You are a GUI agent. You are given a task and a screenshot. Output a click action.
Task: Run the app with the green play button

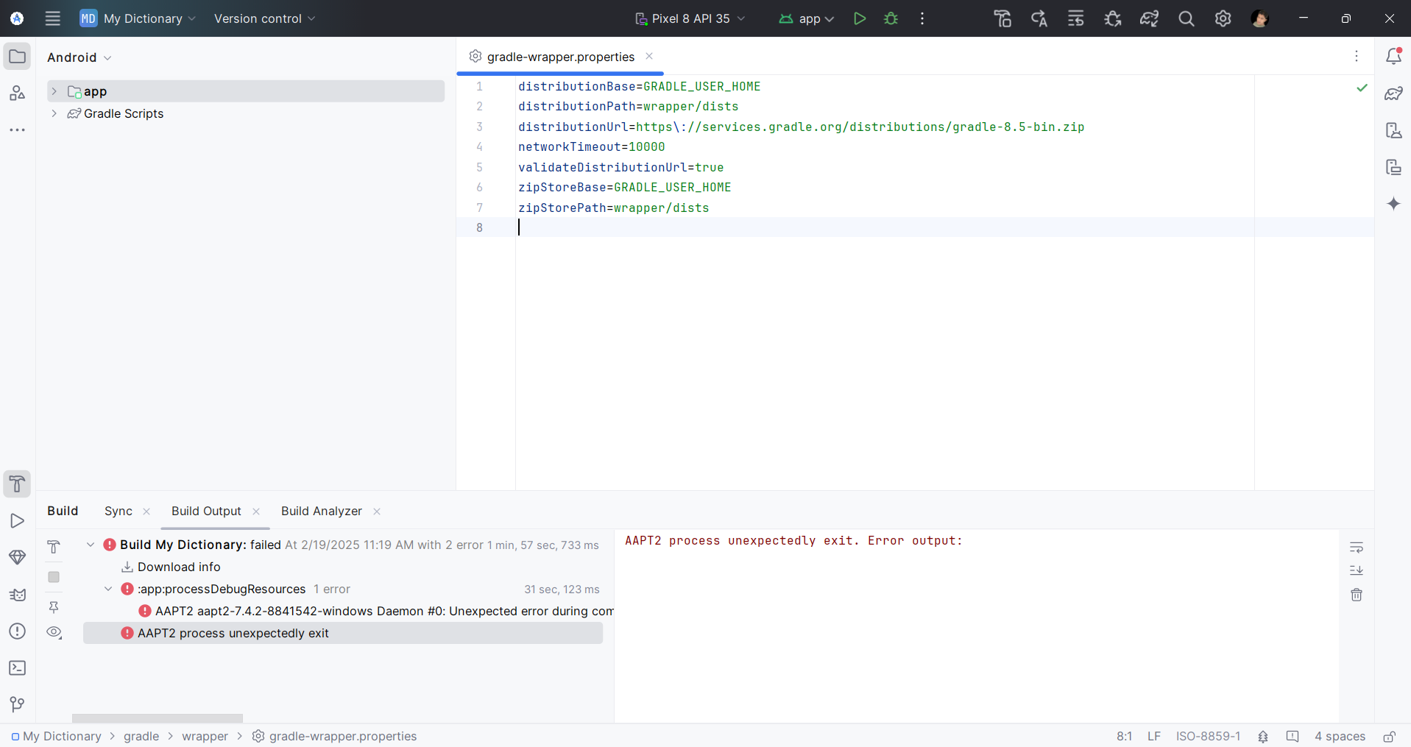[x=859, y=18]
